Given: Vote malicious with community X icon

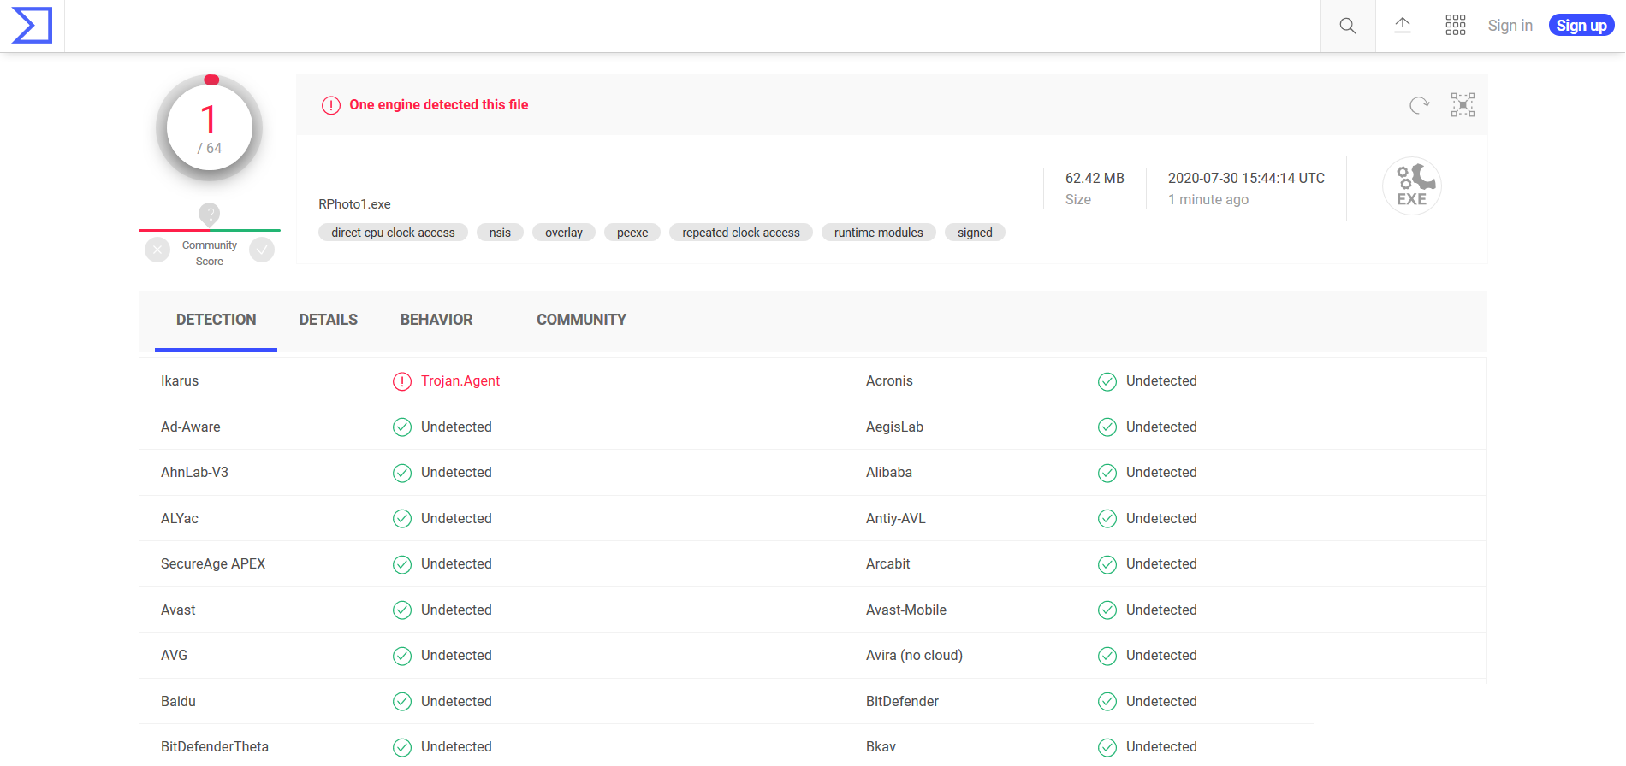Looking at the screenshot, I should pyautogui.click(x=157, y=250).
